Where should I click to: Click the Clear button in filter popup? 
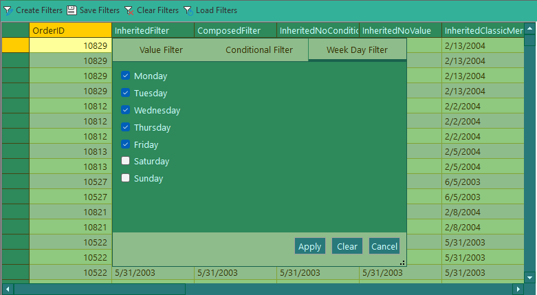point(347,246)
